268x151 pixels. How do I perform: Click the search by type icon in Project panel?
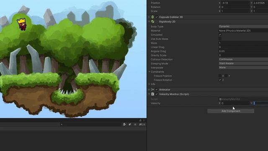click(x=124, y=125)
